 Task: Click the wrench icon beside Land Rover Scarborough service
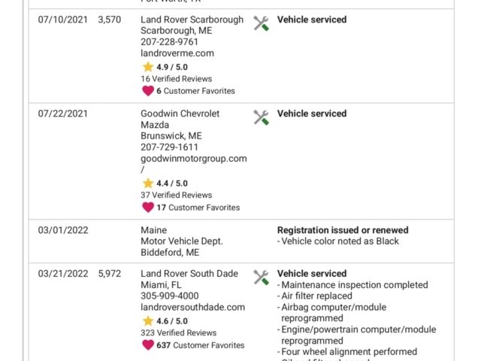261,23
